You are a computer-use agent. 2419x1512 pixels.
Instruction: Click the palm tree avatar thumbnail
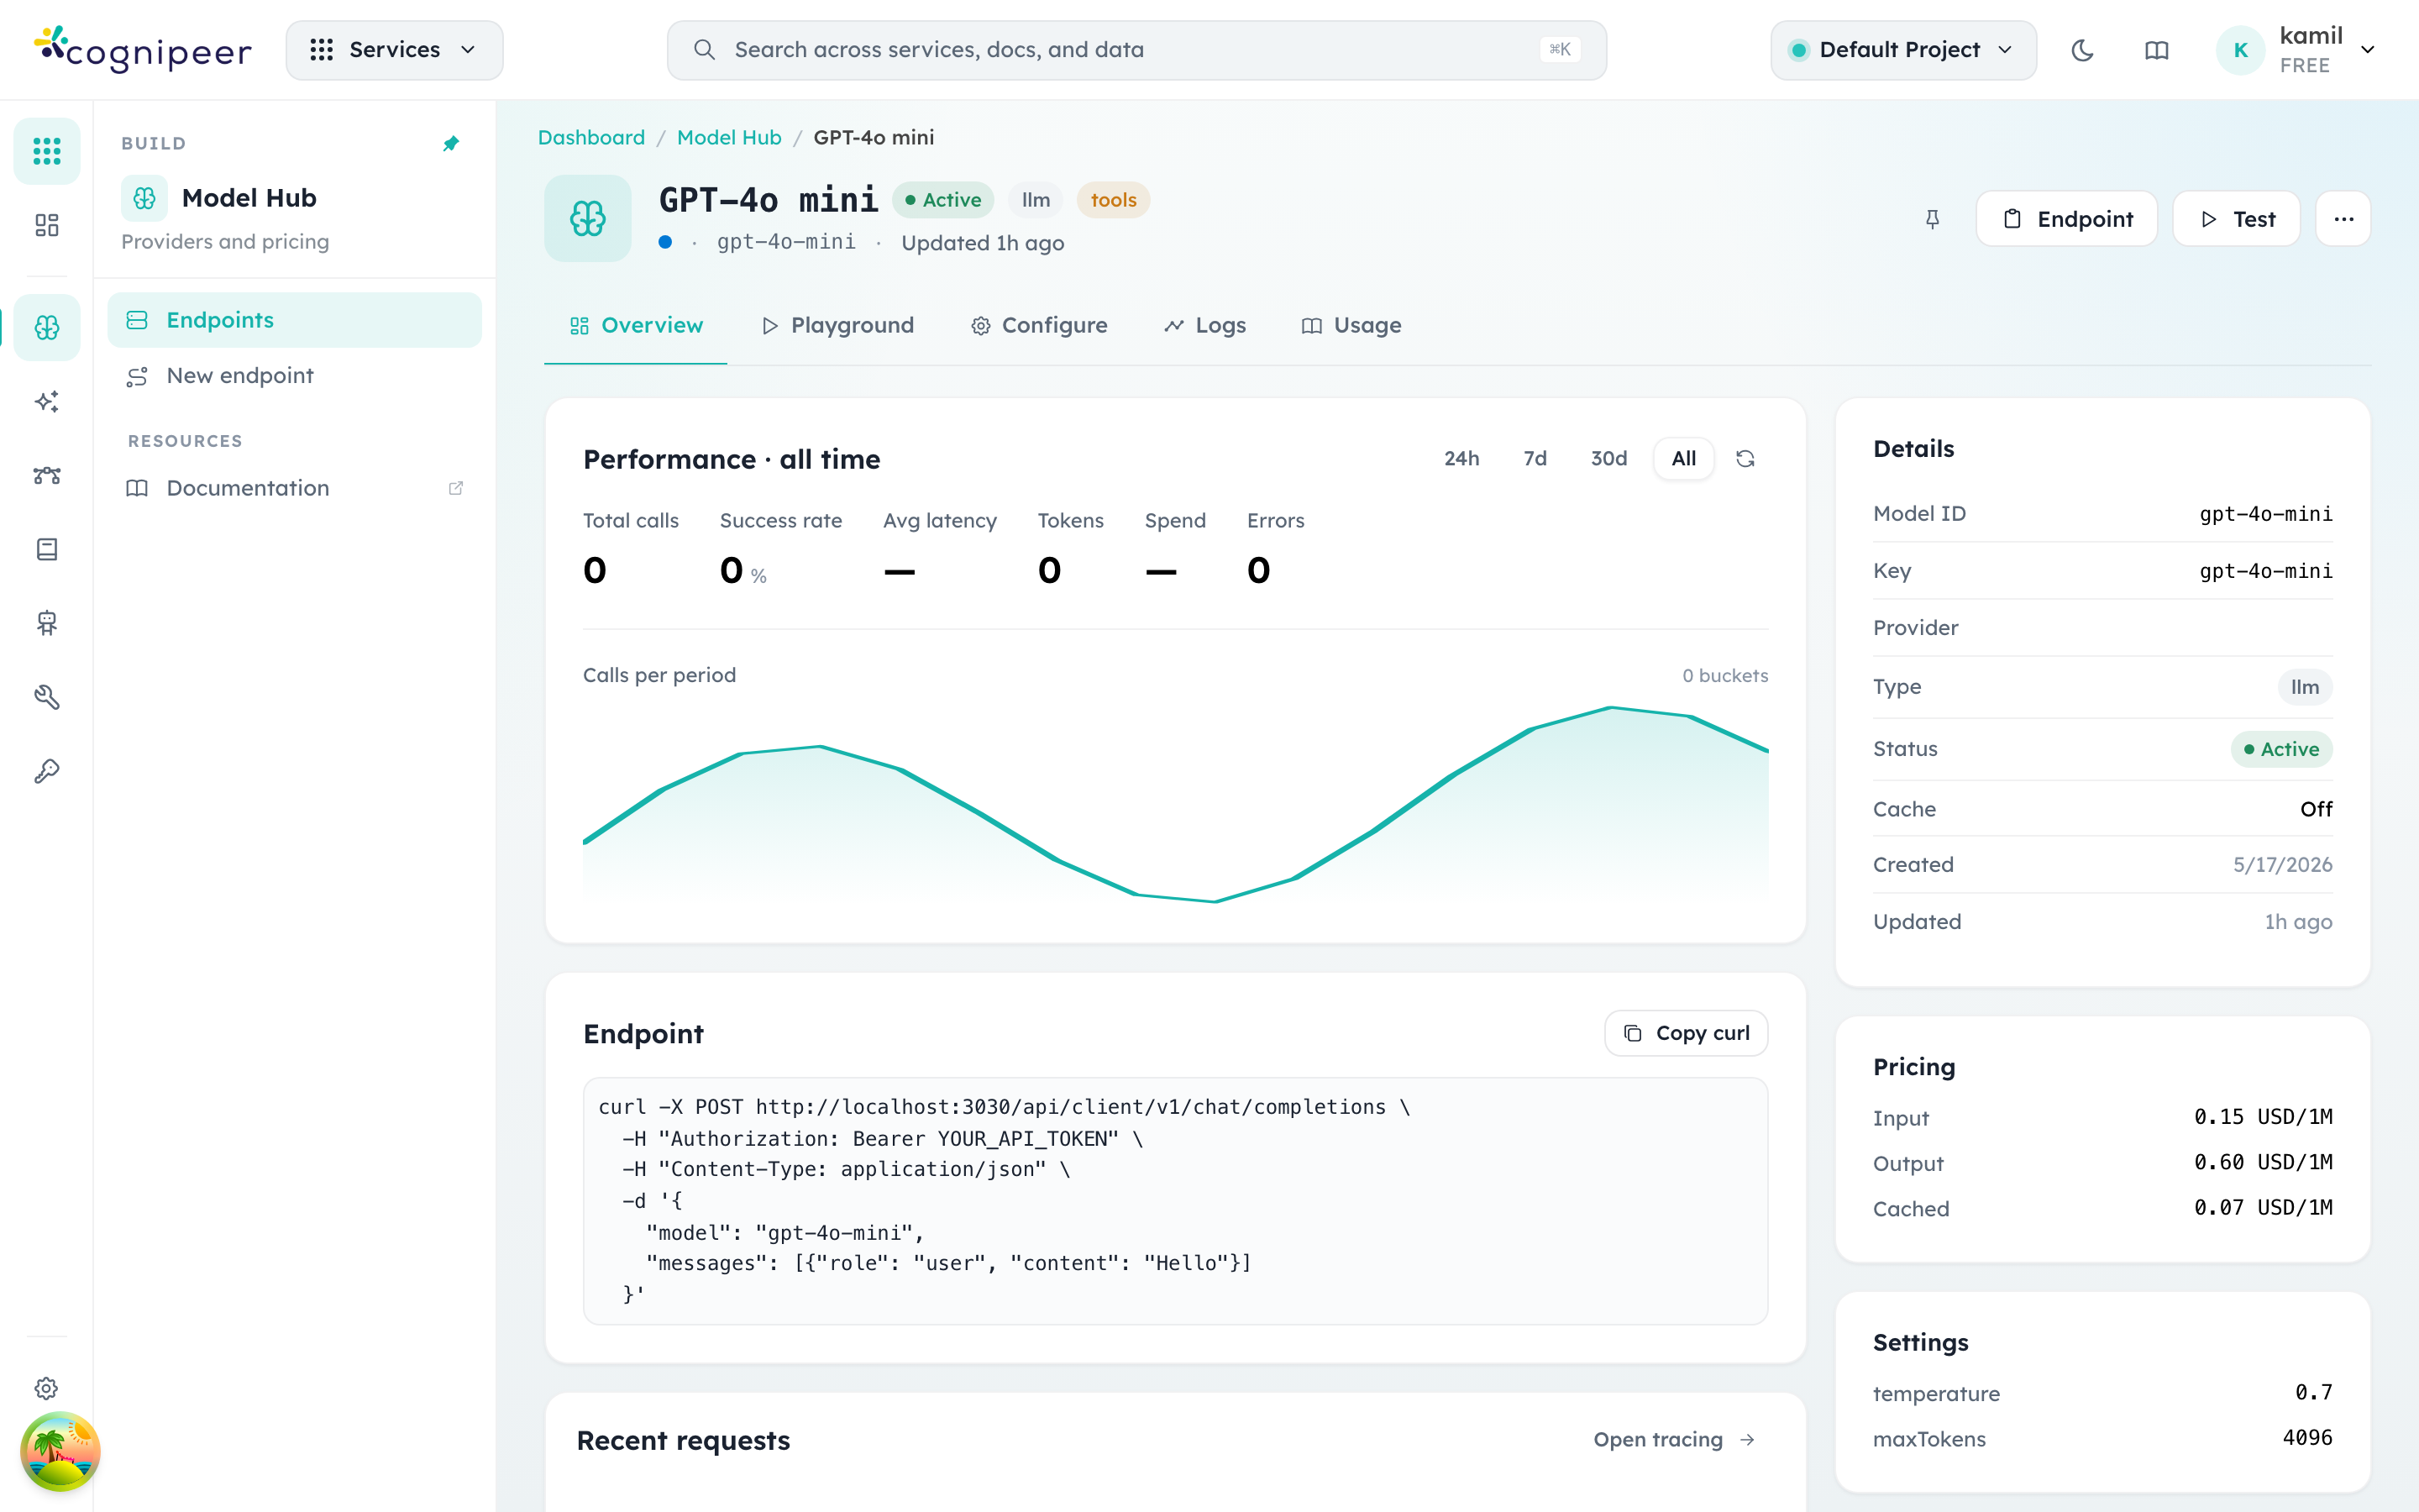[60, 1451]
